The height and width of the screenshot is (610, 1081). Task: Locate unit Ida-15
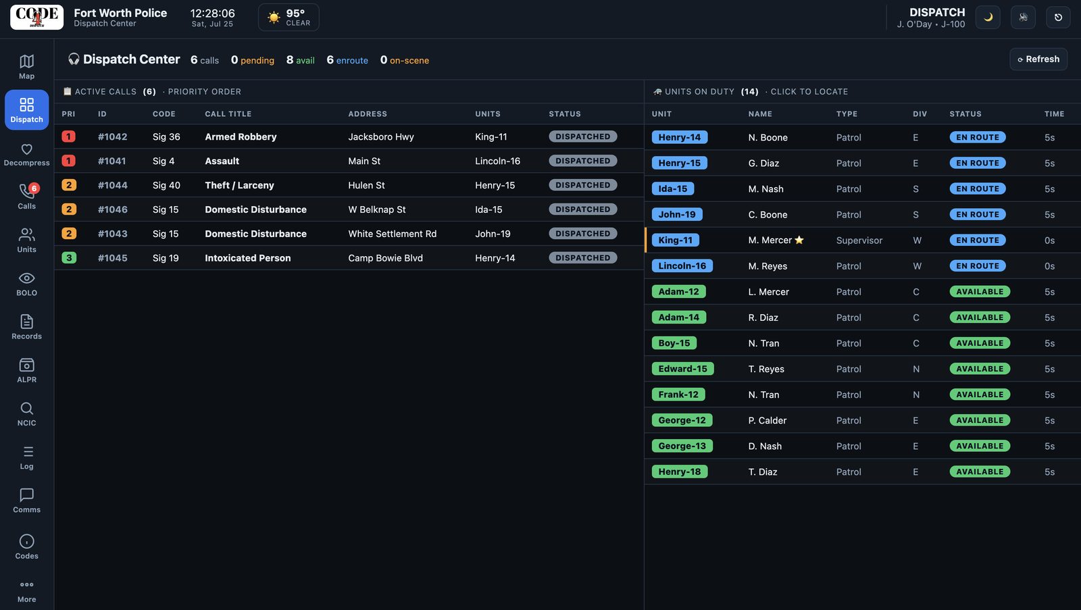coord(673,188)
